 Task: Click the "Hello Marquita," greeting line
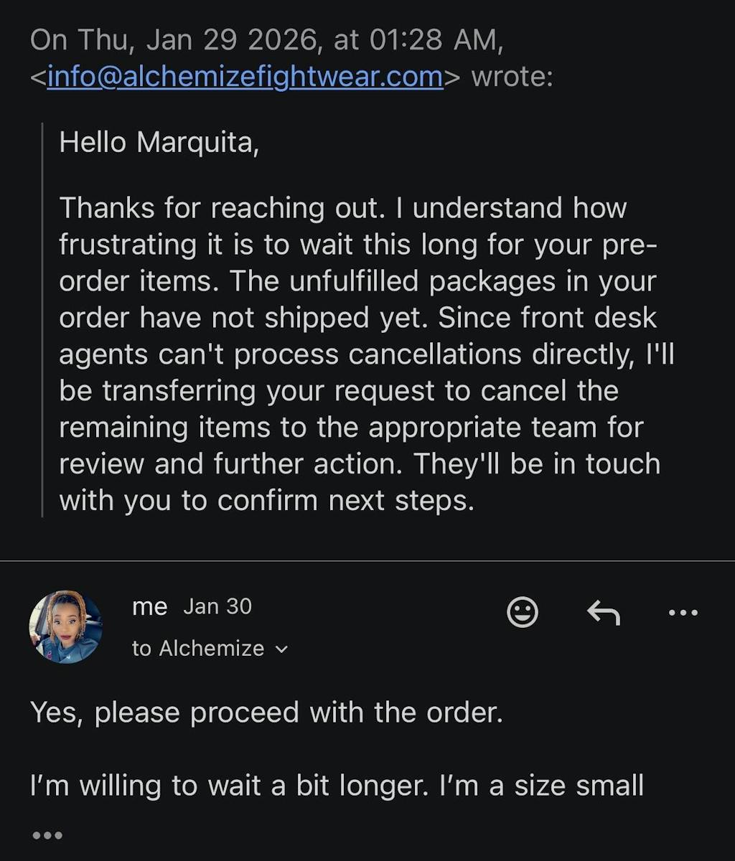tap(159, 142)
